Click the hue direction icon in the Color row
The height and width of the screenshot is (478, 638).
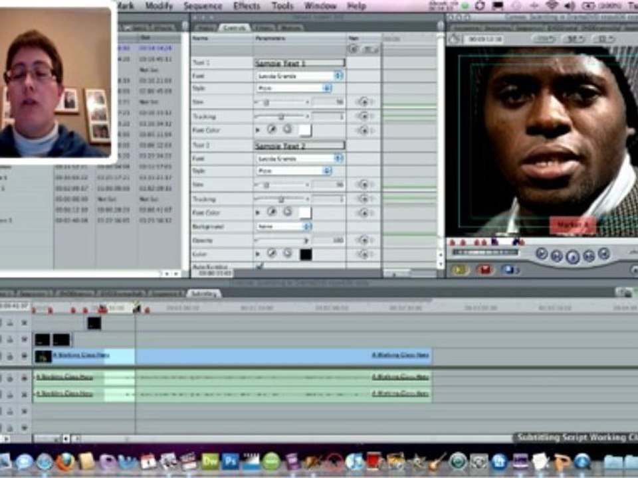pos(287,254)
